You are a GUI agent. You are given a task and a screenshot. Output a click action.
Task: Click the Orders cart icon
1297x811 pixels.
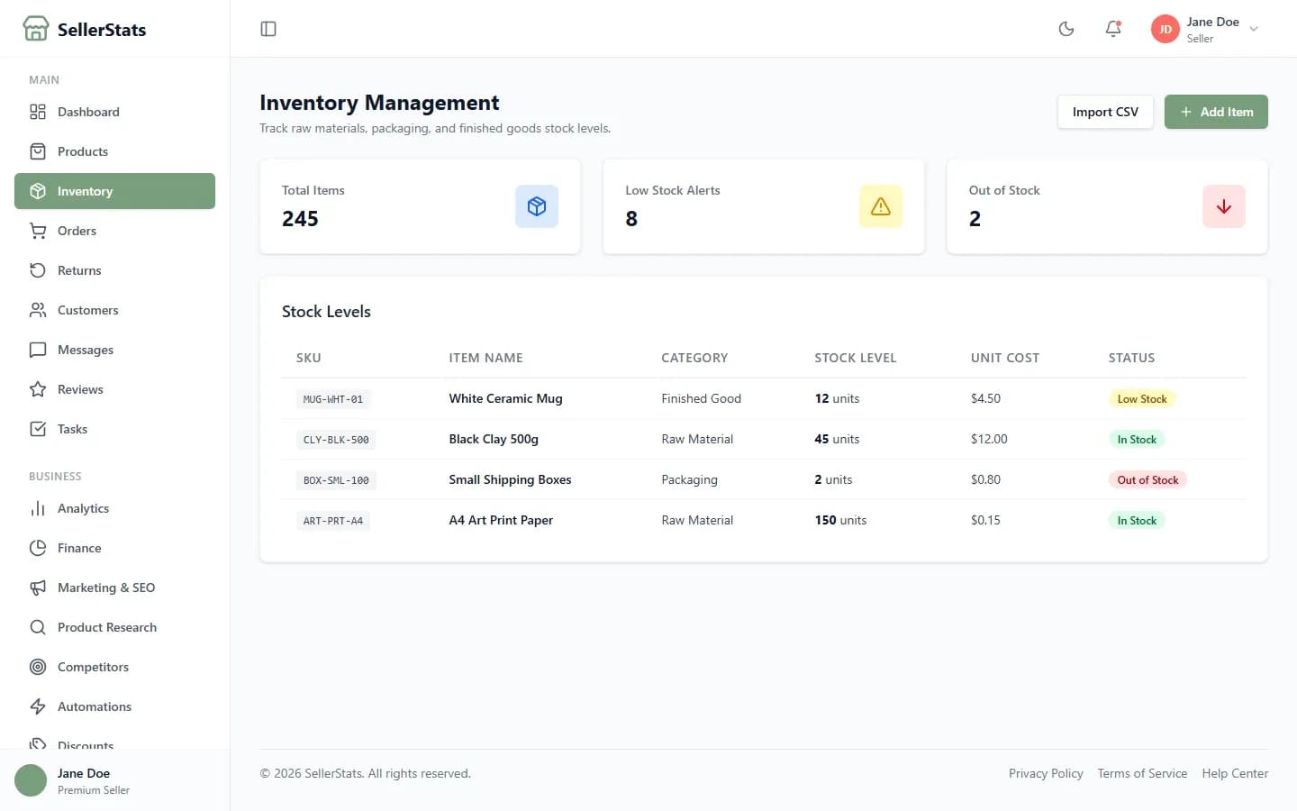point(38,231)
